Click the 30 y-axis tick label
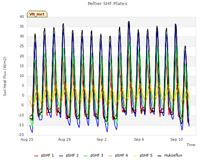Viewport: 216px width, 162px height. pyautogui.click(x=22, y=36)
